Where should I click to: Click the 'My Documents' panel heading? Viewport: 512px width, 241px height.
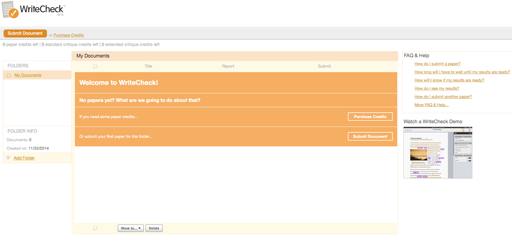pyautogui.click(x=93, y=56)
